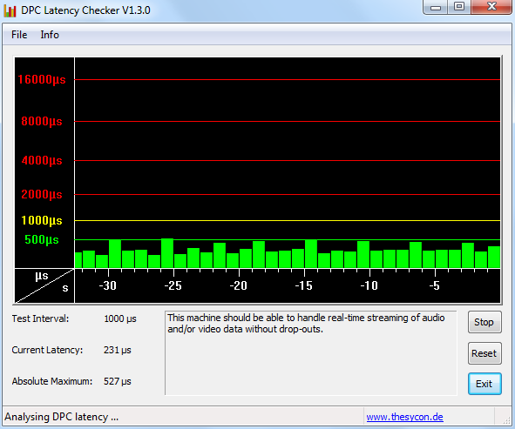Click the 8000µs axis label
515x429 pixels.
click(x=42, y=121)
